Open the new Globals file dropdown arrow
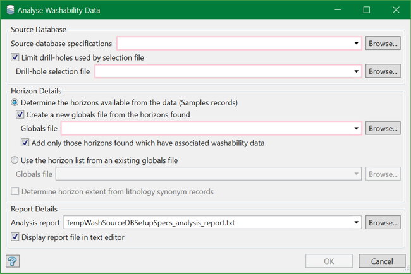Image resolution: width=411 pixels, height=274 pixels. point(357,129)
